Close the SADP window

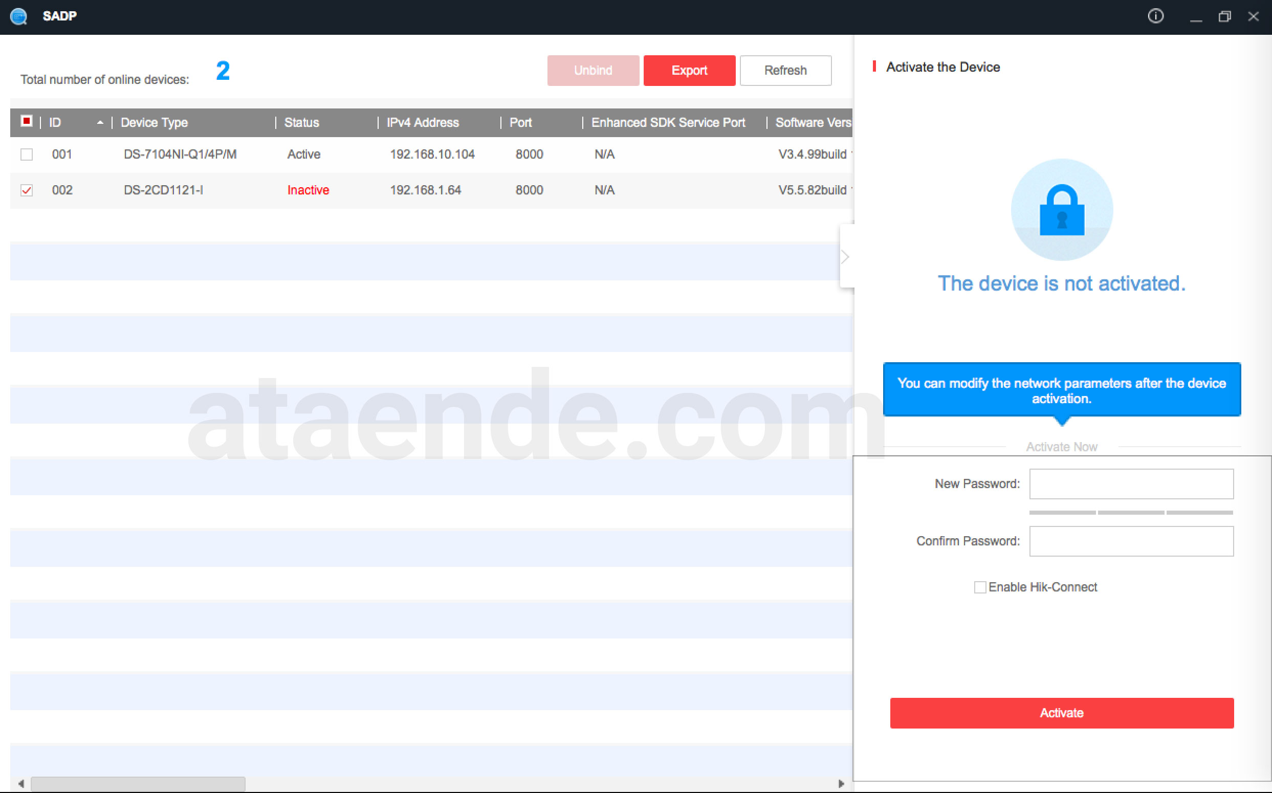click(x=1253, y=17)
